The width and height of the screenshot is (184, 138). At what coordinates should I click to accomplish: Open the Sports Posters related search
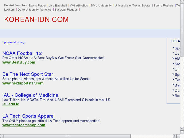point(163,6)
